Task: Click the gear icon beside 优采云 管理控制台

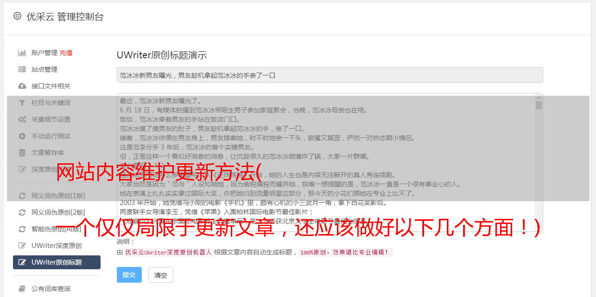Action: pos(17,16)
